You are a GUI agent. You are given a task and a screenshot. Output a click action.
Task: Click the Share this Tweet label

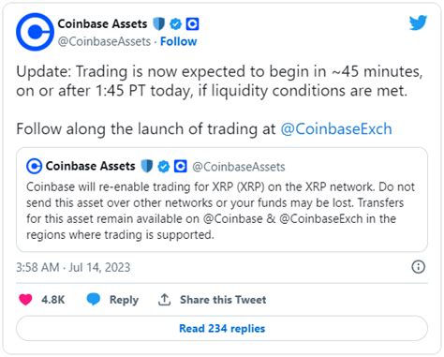pyautogui.click(x=223, y=300)
